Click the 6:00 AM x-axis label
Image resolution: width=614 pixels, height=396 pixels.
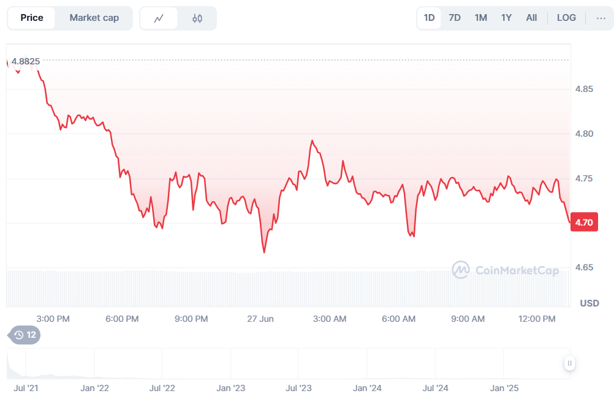coord(399,319)
